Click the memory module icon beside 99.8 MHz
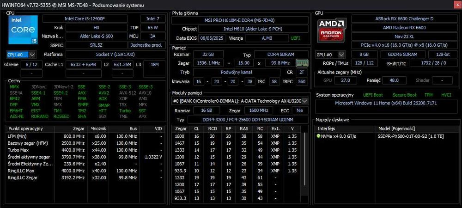The image size is (462, 208). 302,63
